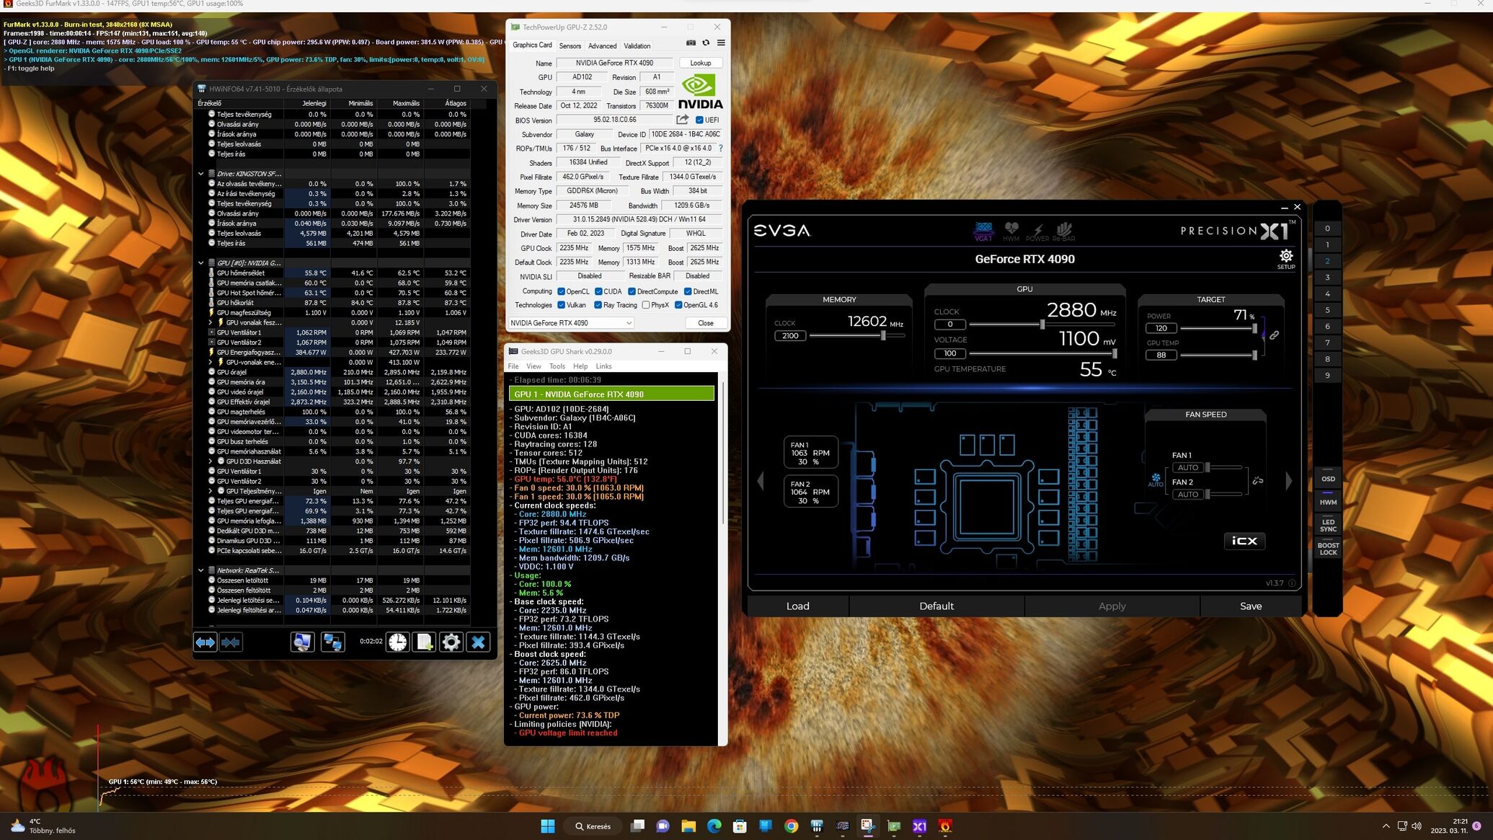The image size is (1493, 840).
Task: Switch to the Validation tab in GPU-Z
Action: 637,45
